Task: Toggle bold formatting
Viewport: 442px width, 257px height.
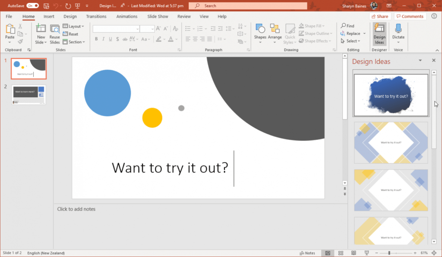Action: pos(96,39)
